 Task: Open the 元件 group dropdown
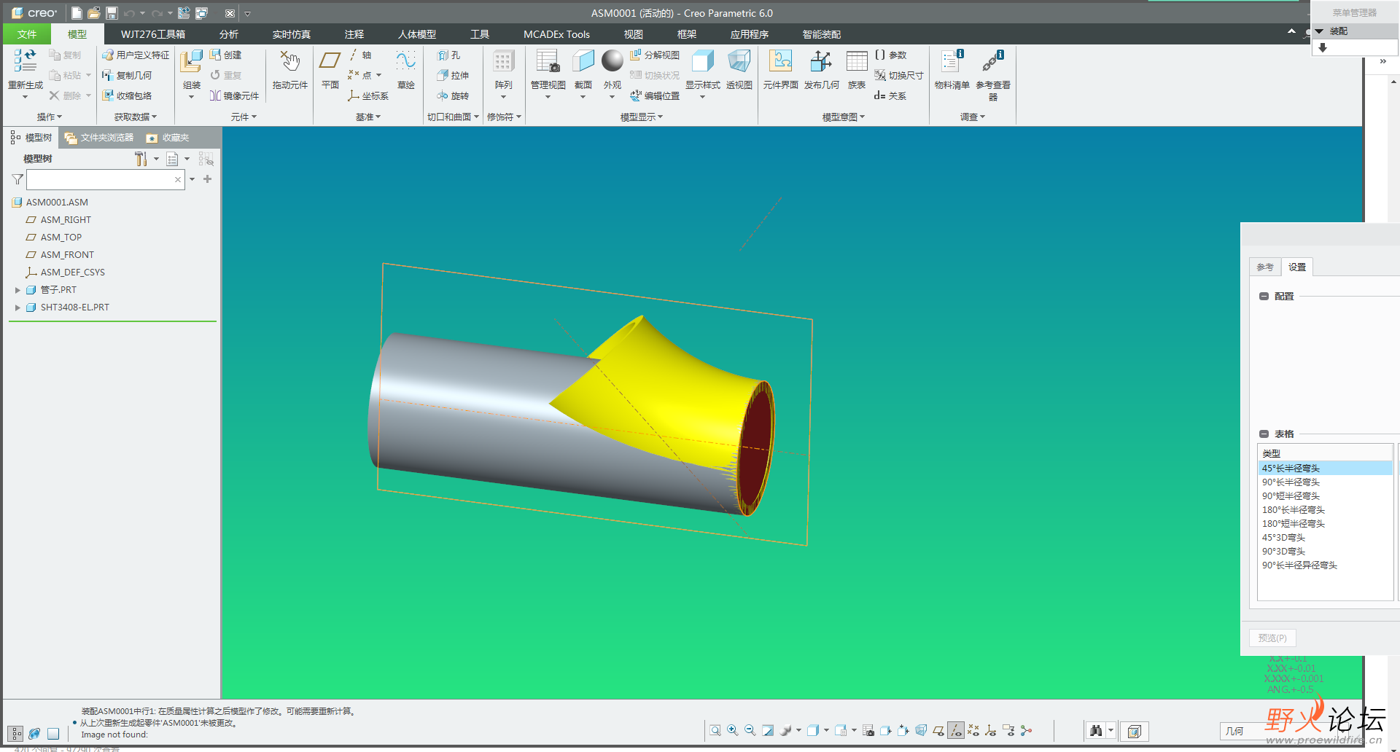[244, 117]
